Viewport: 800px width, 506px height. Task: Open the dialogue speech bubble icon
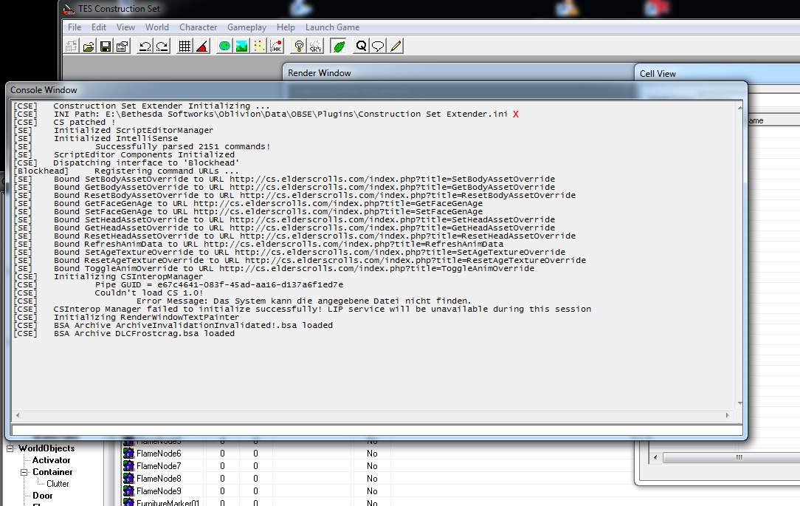[x=378, y=47]
